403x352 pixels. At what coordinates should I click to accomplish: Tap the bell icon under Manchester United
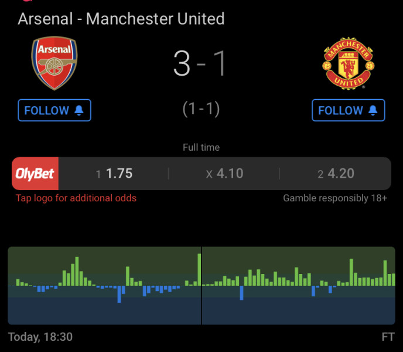pyautogui.click(x=373, y=110)
